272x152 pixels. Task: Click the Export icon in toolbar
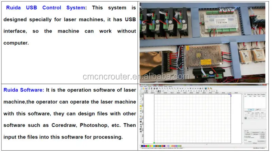pyautogui.click(x=151, y=88)
